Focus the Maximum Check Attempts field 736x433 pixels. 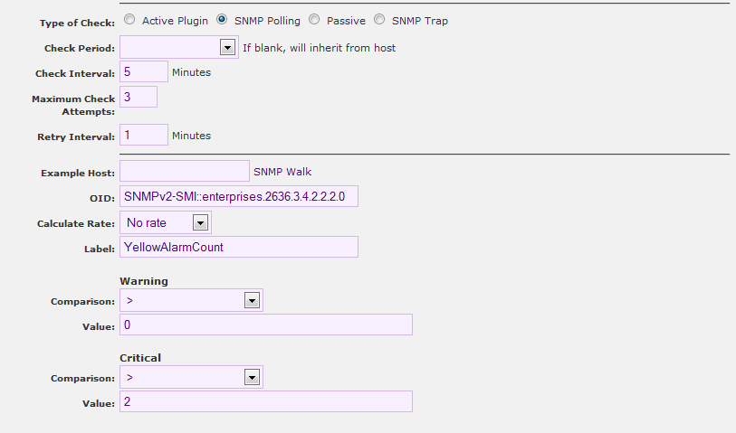point(138,97)
